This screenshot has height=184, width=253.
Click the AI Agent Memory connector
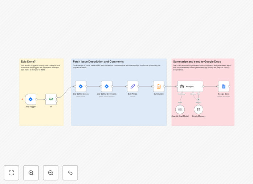[x=193, y=92]
